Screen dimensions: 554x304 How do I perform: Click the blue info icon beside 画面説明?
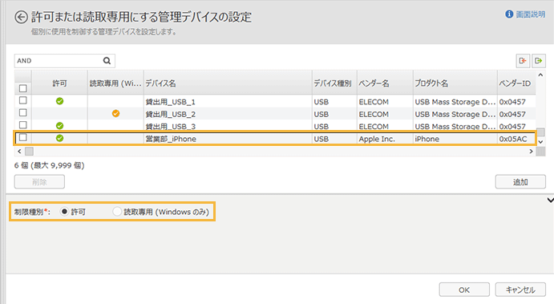click(509, 14)
